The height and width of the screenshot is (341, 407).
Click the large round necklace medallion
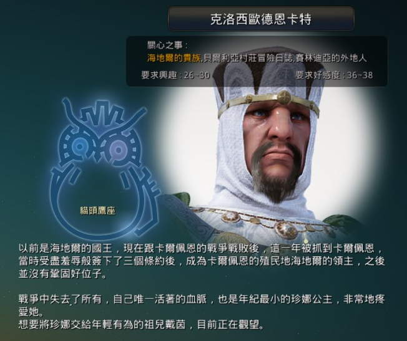[287, 229]
